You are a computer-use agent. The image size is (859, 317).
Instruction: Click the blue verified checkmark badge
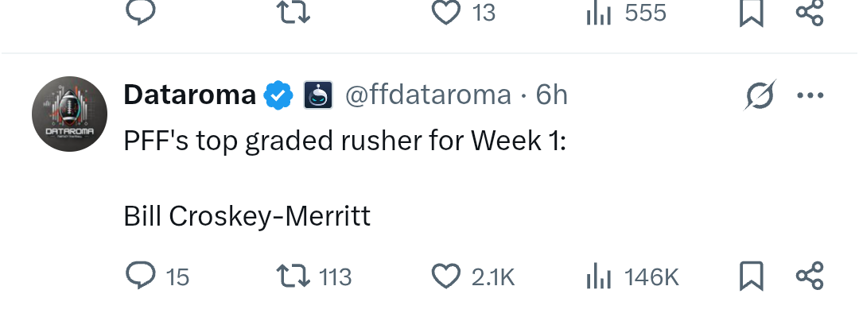279,95
